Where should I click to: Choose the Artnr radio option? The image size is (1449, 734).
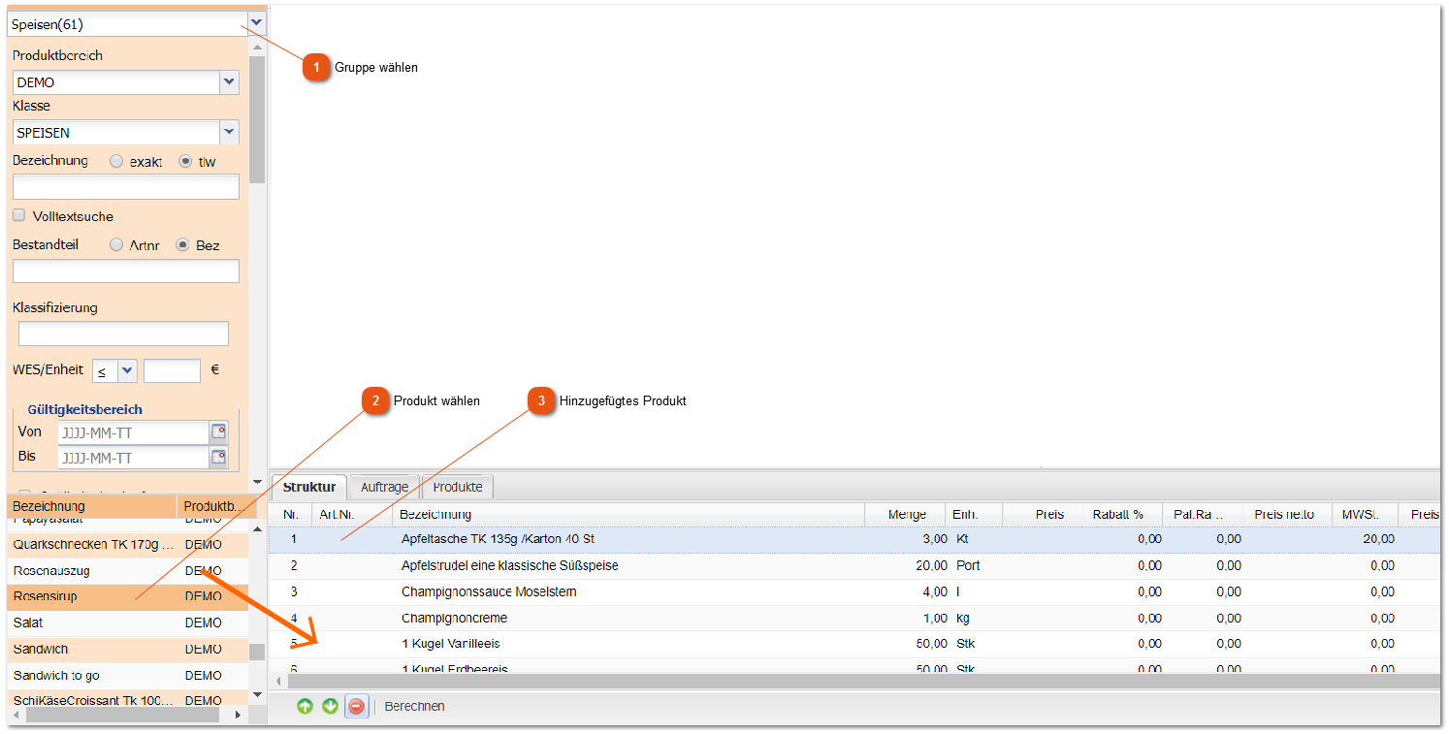(x=116, y=245)
